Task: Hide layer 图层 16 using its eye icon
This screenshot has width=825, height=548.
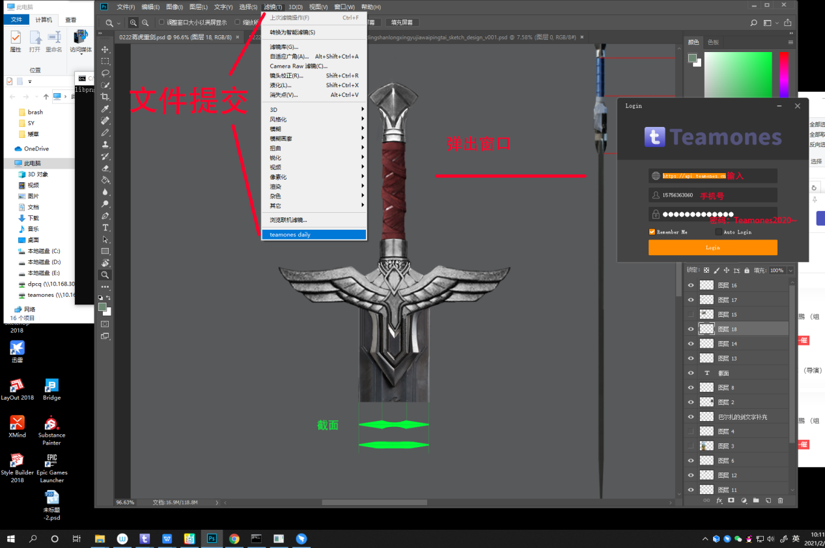Action: pos(691,285)
